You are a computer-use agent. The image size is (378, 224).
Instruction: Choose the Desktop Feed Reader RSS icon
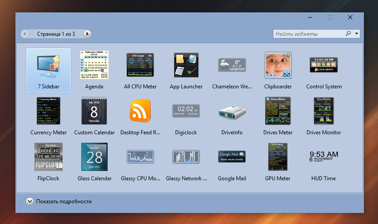tap(140, 111)
